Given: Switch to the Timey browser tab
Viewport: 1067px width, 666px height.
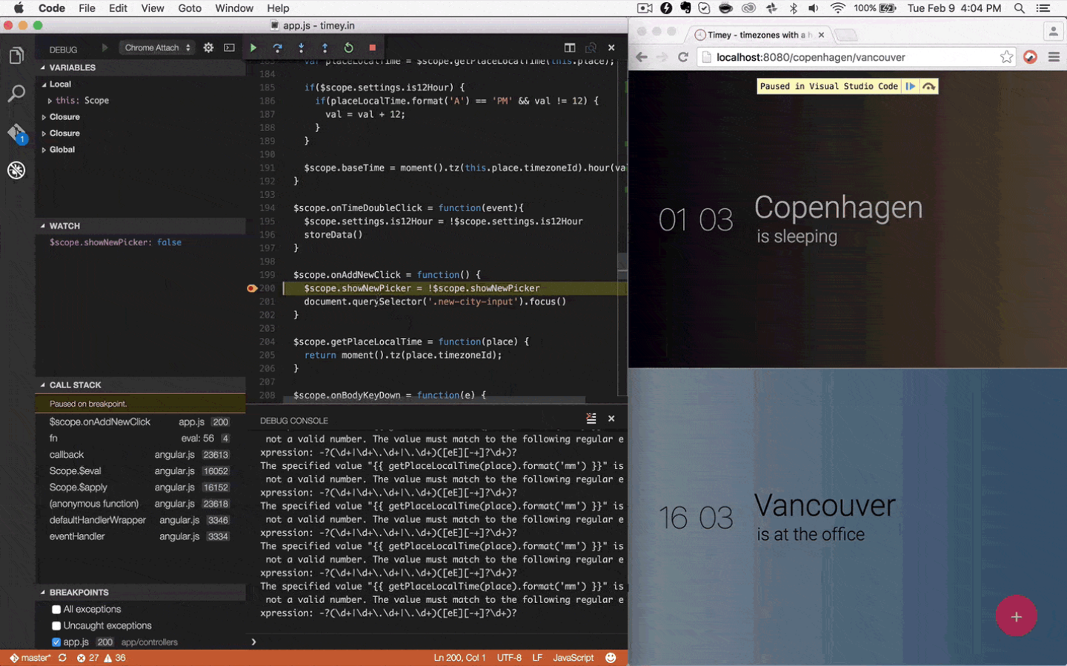Looking at the screenshot, I should pyautogui.click(x=756, y=34).
